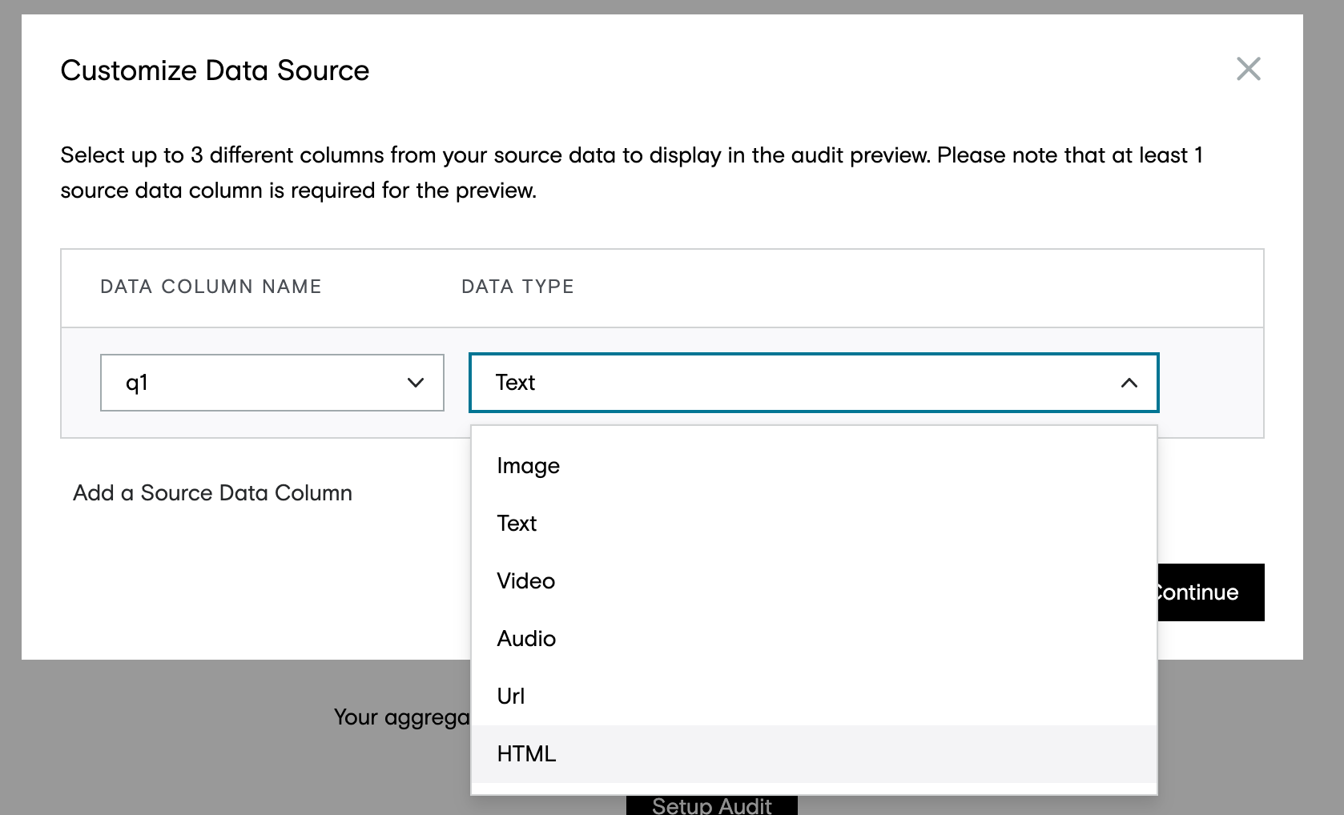
Task: Open the q1 data column name dropdown
Action: pyautogui.click(x=272, y=383)
